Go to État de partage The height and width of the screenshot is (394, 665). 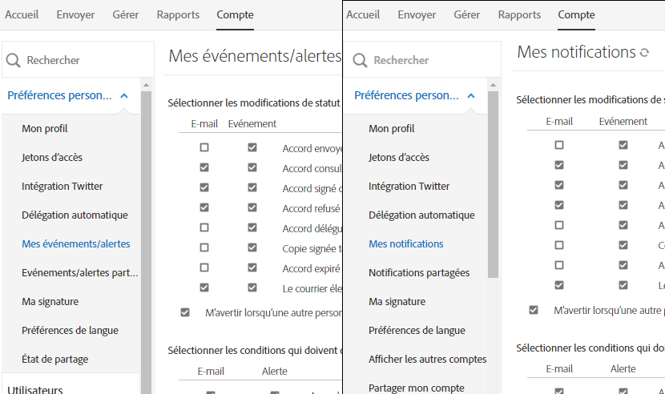54,359
